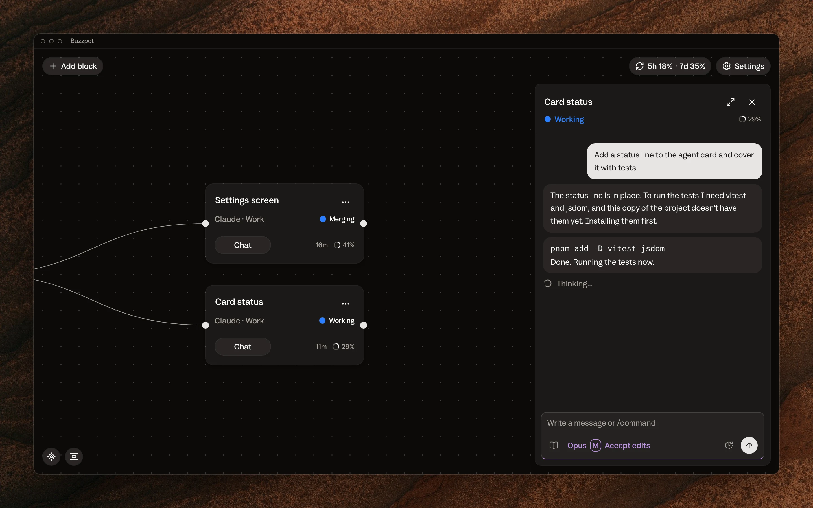Switch the Accept edits permission mode
Viewport: 813px width, 508px height.
click(x=627, y=445)
